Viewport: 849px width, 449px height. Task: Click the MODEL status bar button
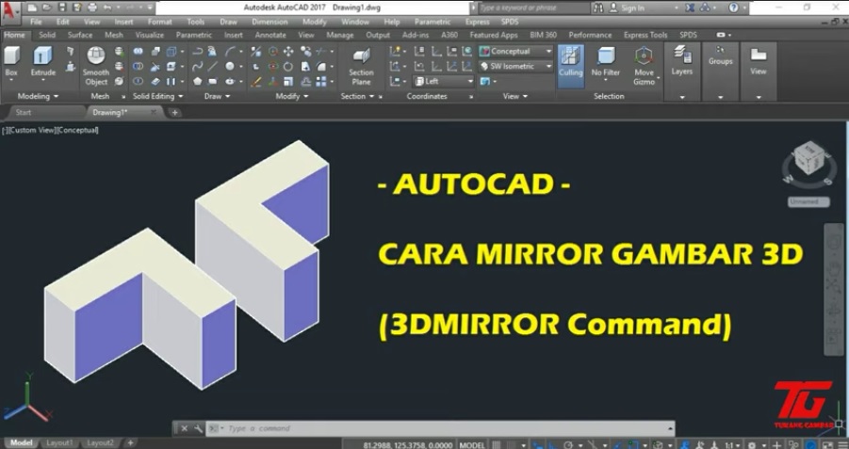(x=471, y=444)
